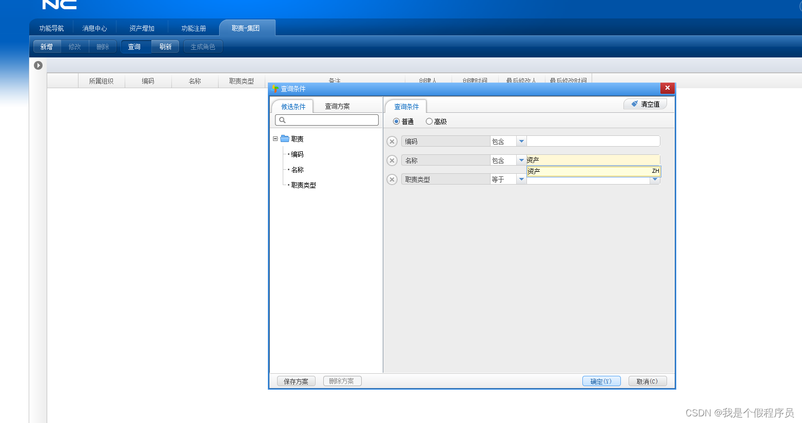
Task: Open the 消息中心 tab
Action: click(95, 28)
